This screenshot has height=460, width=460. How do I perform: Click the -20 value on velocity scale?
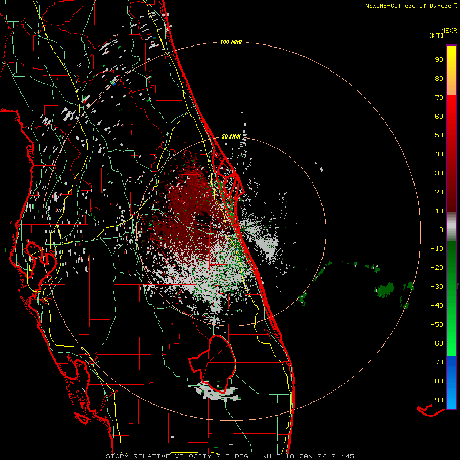[x=437, y=268]
